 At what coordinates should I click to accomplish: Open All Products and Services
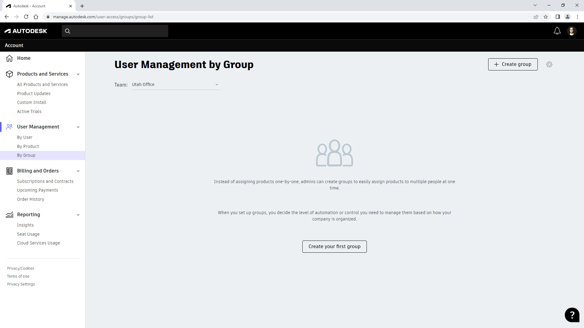(x=42, y=84)
